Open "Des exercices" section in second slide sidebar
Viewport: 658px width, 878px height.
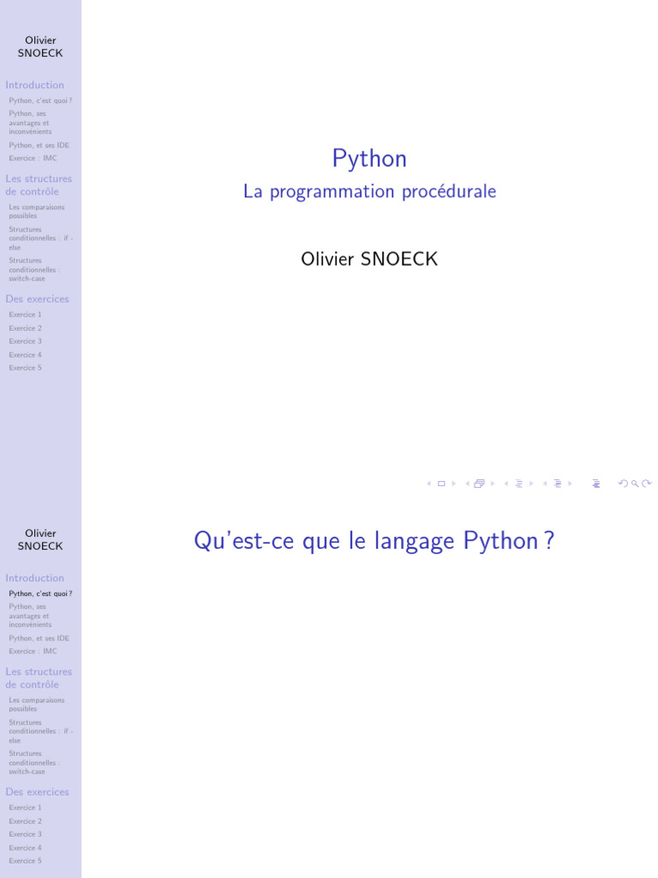(37, 792)
